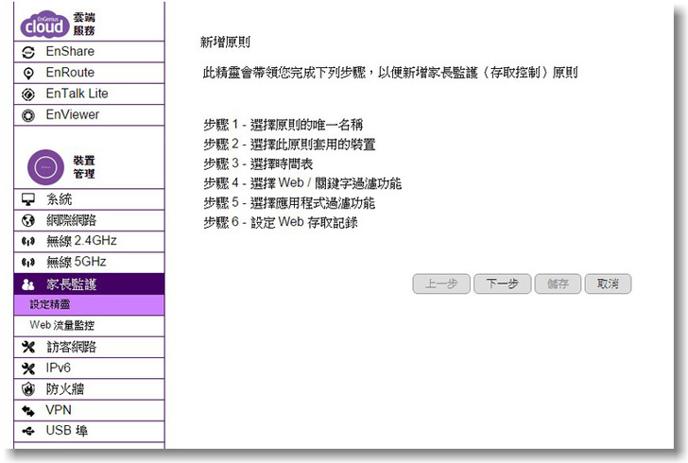Click the EnTalk Lite icon
Viewport: 688px width, 463px height.
tap(28, 94)
